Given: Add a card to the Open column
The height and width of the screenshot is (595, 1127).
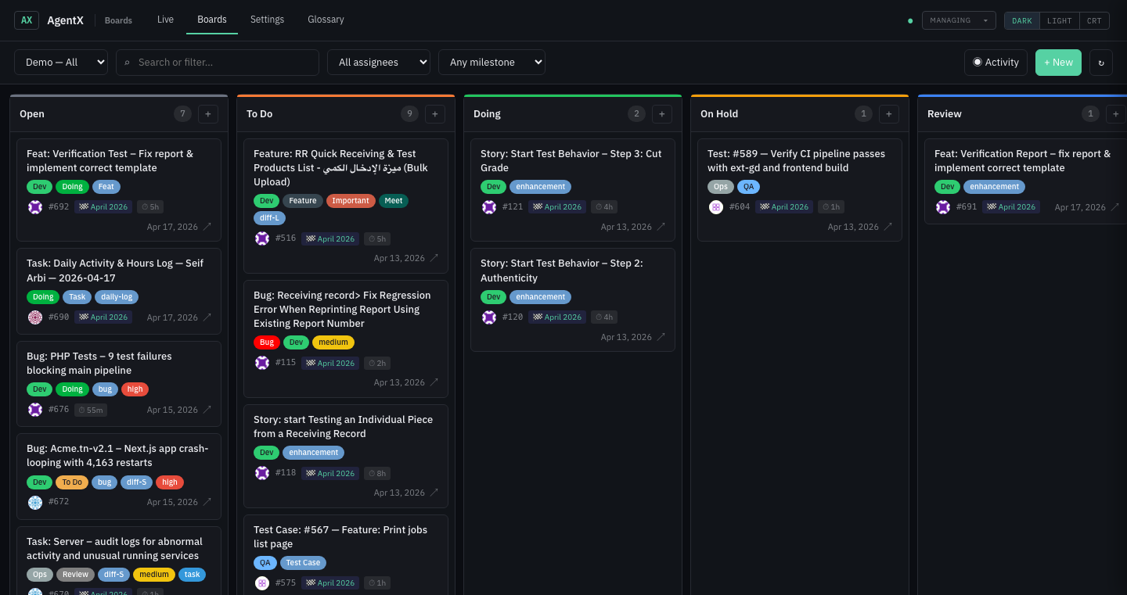Looking at the screenshot, I should click(x=208, y=114).
